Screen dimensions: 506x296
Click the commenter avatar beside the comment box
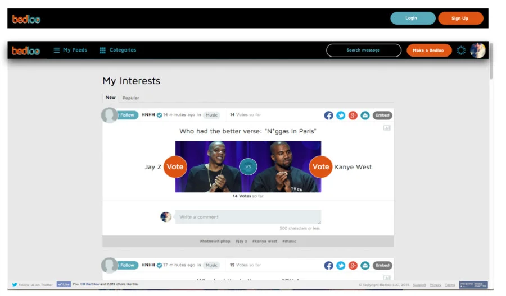tap(166, 217)
